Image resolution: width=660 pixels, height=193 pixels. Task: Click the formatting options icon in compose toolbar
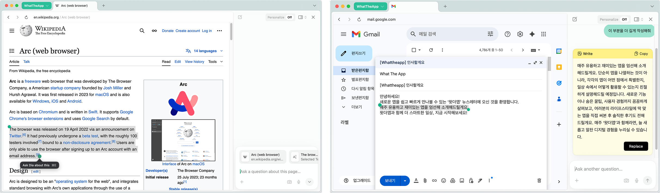pyautogui.click(x=416, y=181)
